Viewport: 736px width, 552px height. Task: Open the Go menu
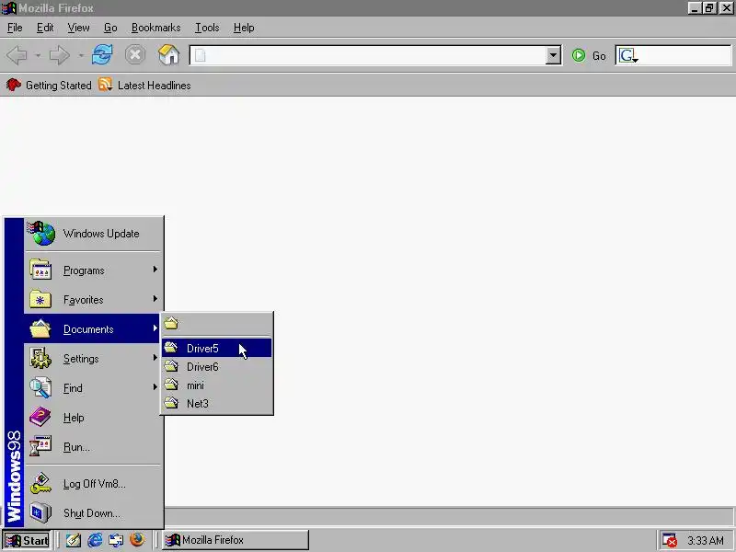[110, 28]
